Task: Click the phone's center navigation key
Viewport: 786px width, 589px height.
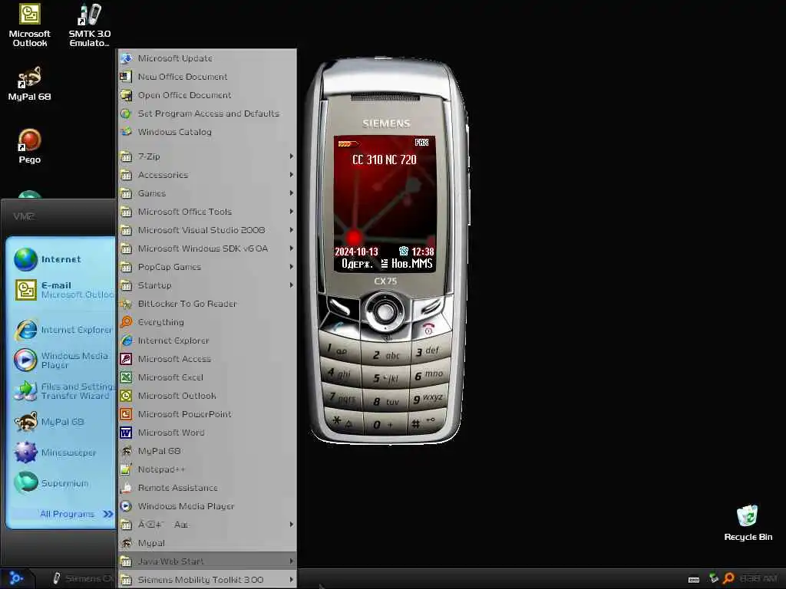Action: (x=385, y=311)
